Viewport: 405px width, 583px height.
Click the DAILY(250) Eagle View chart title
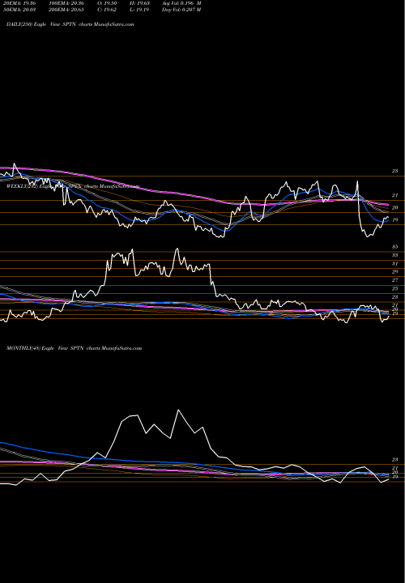coord(70,24)
